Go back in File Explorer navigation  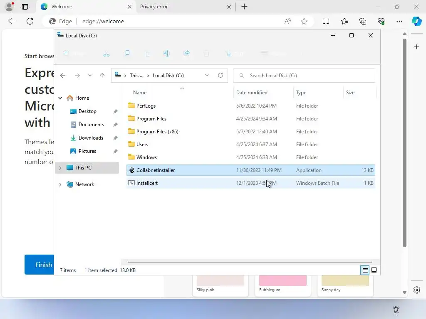tap(63, 76)
